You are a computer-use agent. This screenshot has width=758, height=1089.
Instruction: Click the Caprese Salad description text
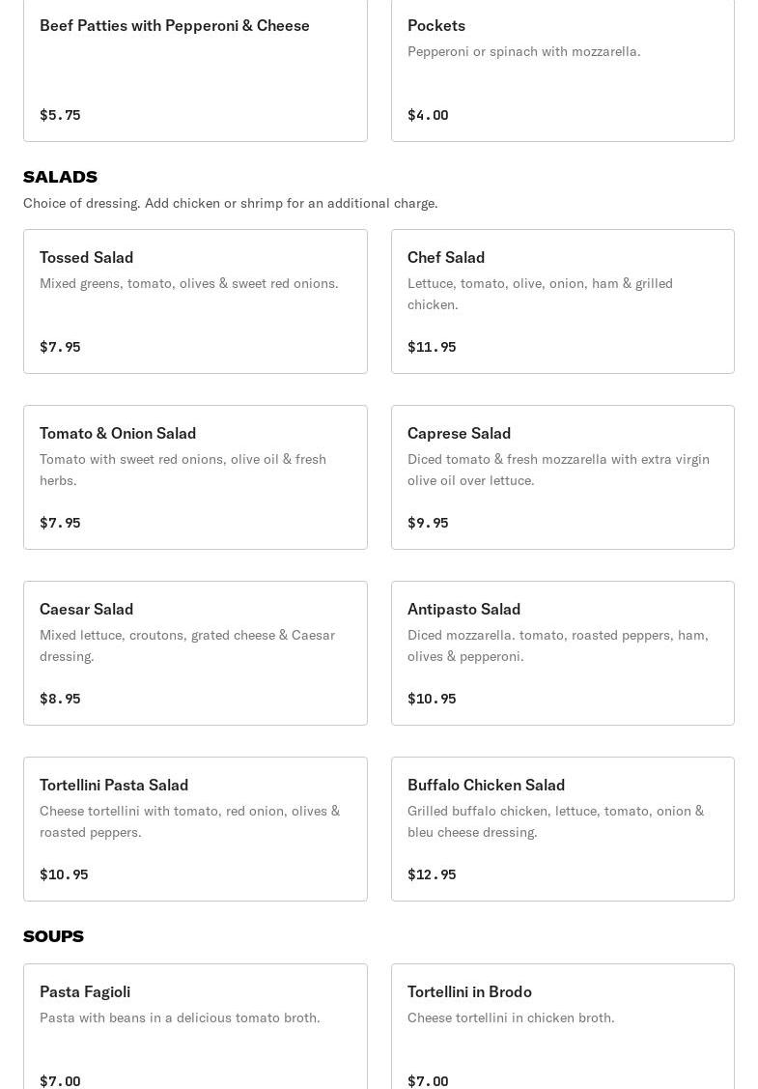pos(558,470)
